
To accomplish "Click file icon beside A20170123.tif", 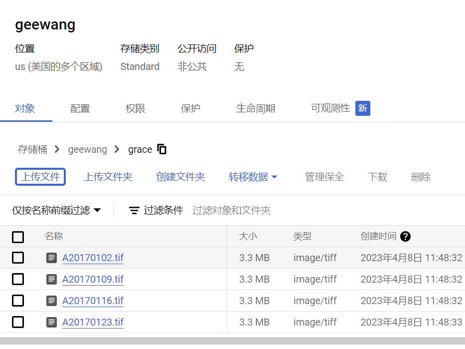I will click(x=52, y=322).
